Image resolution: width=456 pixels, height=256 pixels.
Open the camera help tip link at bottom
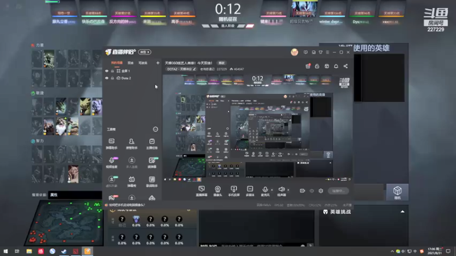tap(127, 205)
